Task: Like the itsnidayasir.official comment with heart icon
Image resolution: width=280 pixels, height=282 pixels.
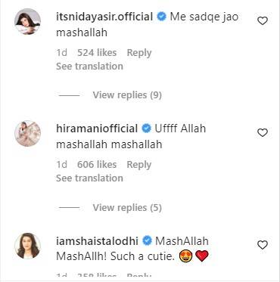Action: (x=263, y=21)
